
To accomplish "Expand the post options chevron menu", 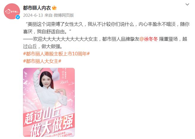I will (187, 4).
